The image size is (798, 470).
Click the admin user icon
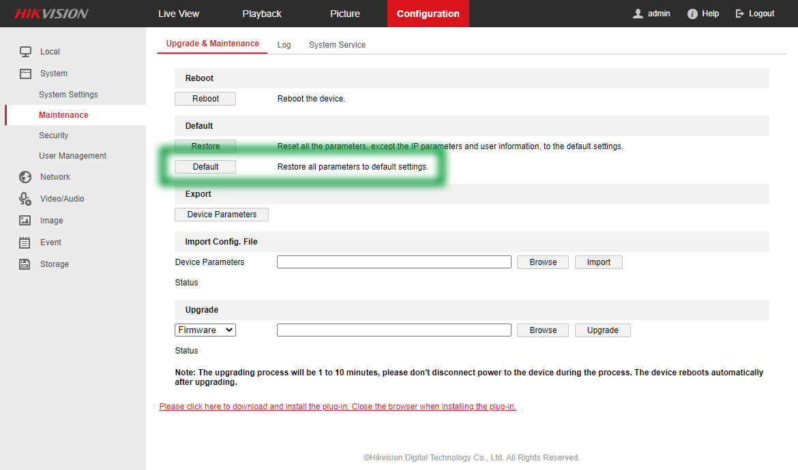tap(638, 14)
